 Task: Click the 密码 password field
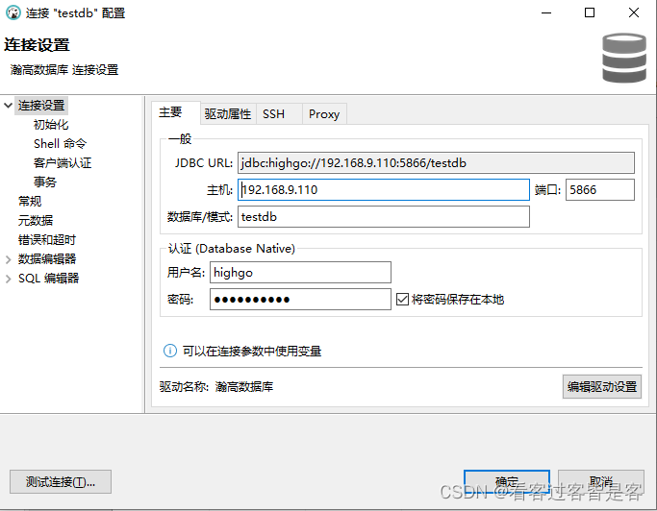[x=300, y=300]
